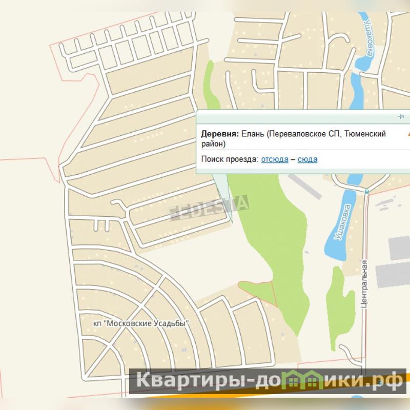
Task: Click the EDESTA watermark on the map
Action: [x=209, y=206]
